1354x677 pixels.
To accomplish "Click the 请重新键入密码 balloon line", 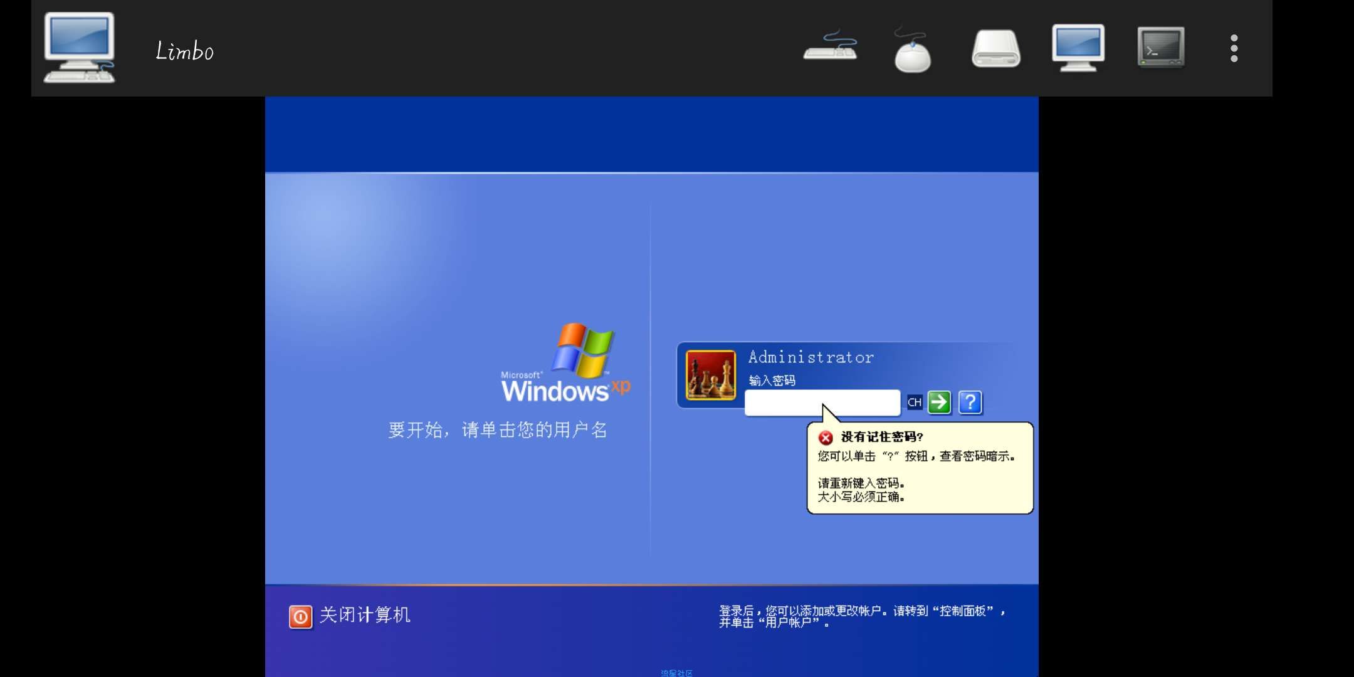I will point(861,483).
